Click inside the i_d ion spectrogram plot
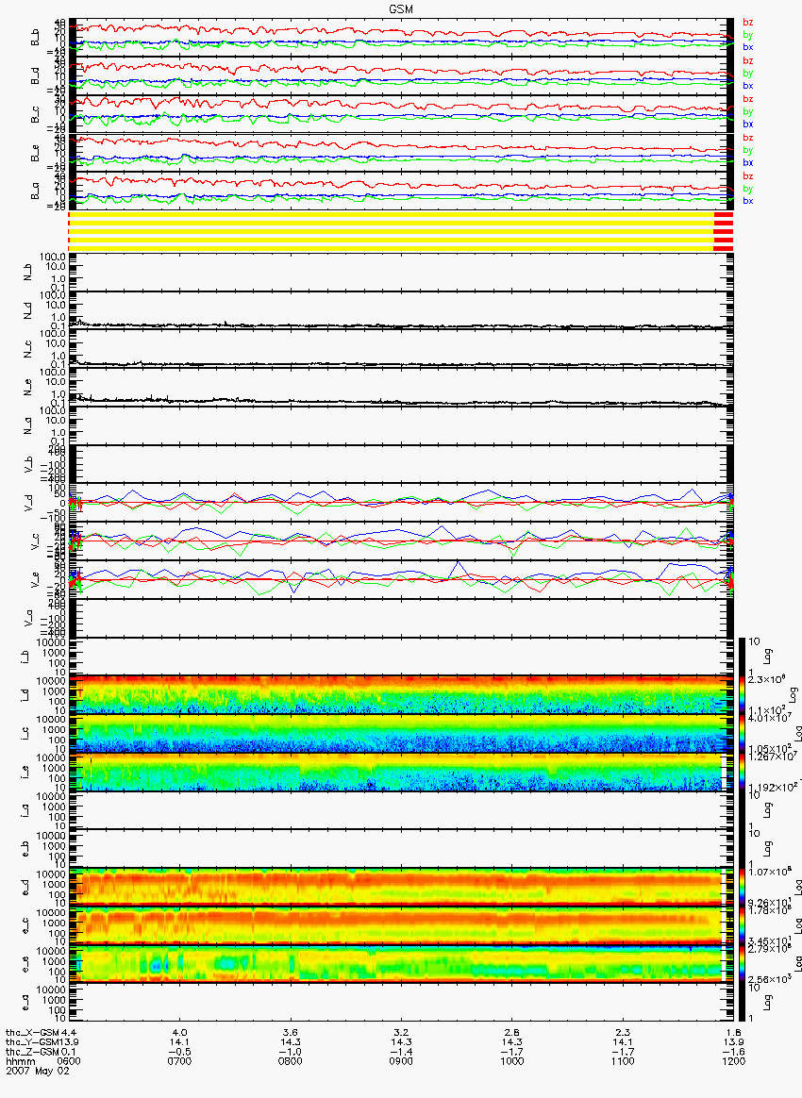The image size is (802, 1098). pyautogui.click(x=401, y=694)
